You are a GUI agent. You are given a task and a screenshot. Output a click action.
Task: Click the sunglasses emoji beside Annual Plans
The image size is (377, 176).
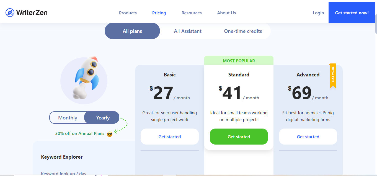click(110, 134)
